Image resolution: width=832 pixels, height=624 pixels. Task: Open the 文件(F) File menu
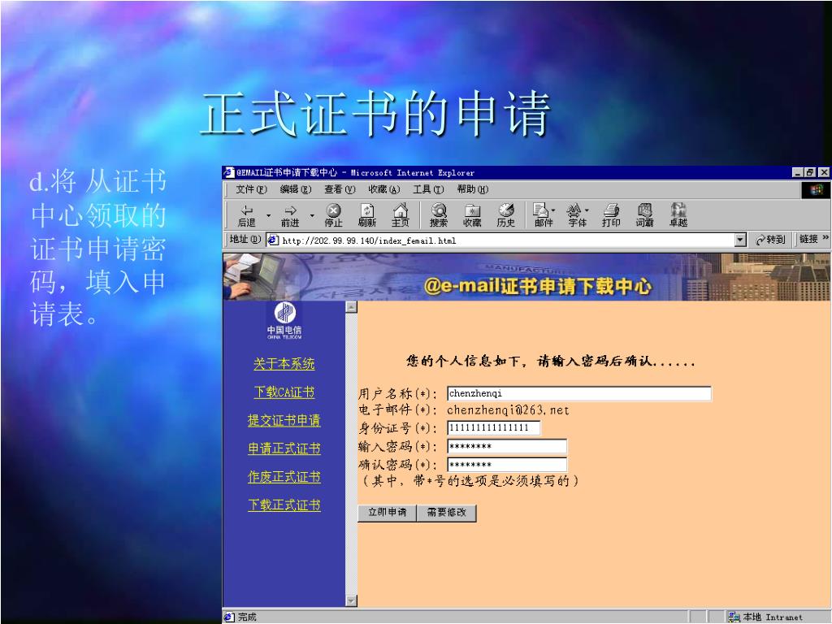(x=252, y=189)
